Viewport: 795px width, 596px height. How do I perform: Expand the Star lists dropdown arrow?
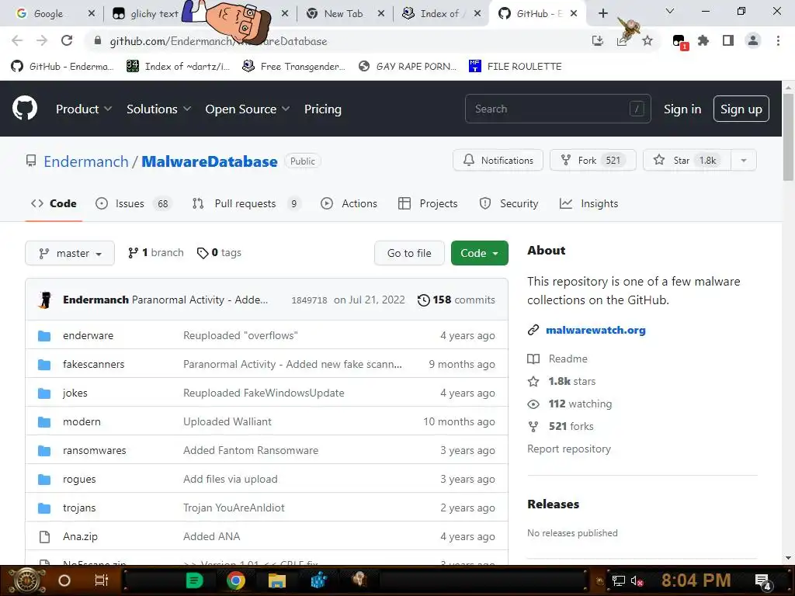click(x=743, y=161)
